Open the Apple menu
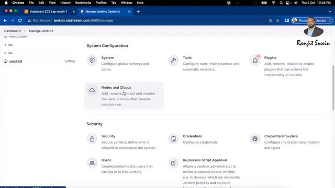Viewport: 335px width, 188px height. 6,3
